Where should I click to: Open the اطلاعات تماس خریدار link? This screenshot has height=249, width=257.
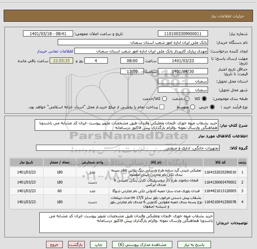[55, 51]
